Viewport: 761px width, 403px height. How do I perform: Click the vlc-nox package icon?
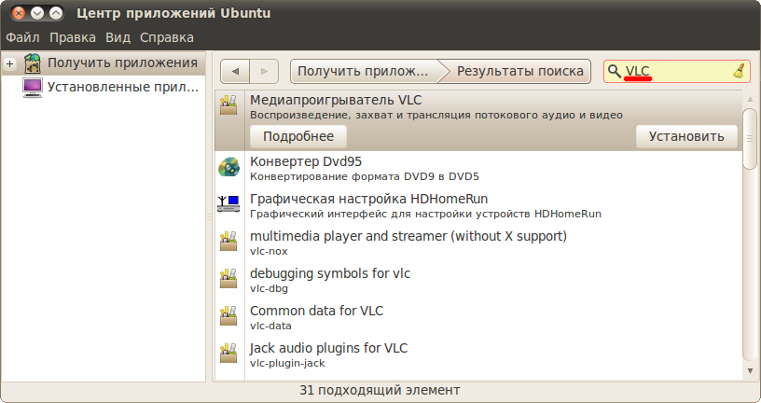click(x=228, y=241)
